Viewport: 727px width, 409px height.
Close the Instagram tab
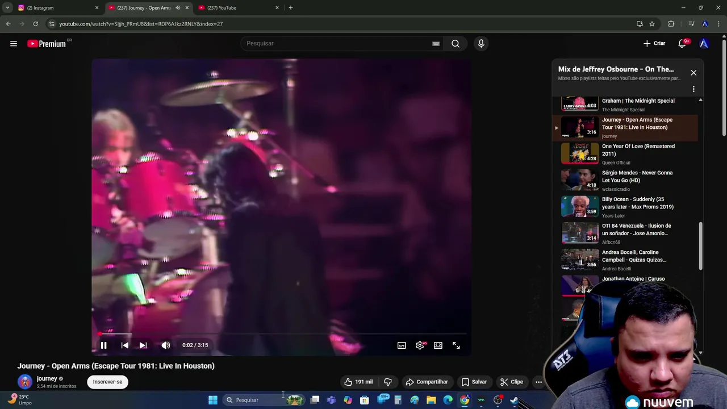click(97, 8)
